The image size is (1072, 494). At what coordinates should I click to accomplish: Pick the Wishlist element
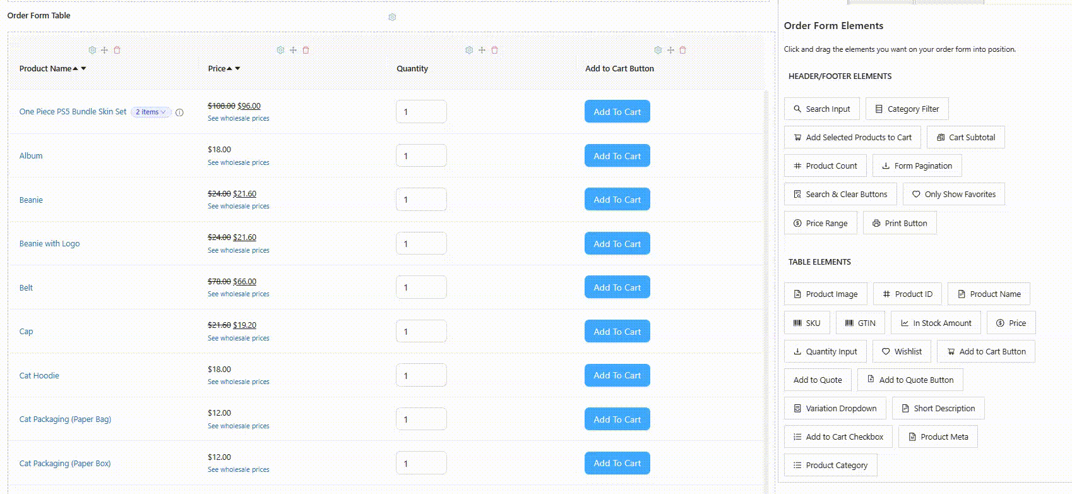coord(902,351)
